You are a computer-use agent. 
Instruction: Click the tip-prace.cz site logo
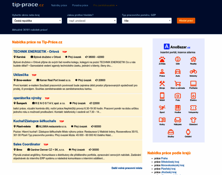coord(28,5)
